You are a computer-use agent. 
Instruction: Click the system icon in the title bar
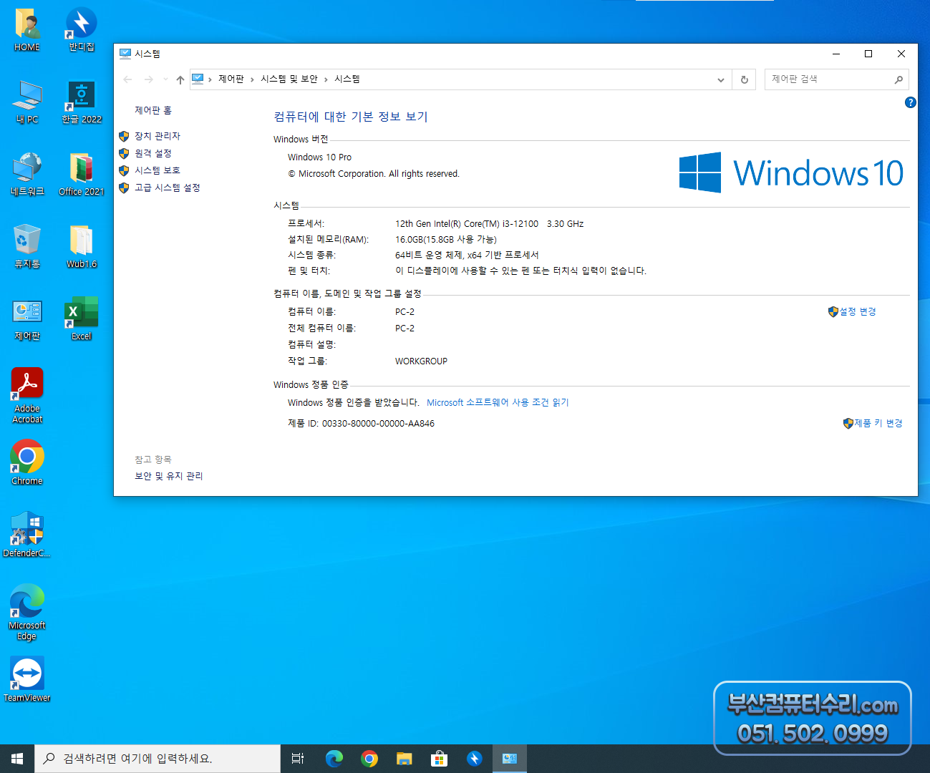click(x=125, y=54)
